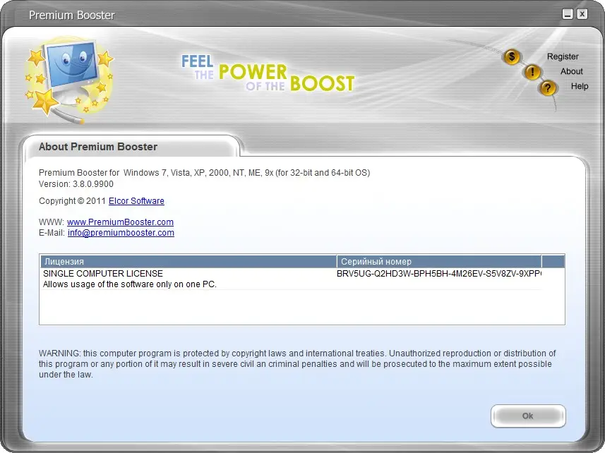605x453 pixels.
Task: Click the serial number BRV5UG-Q2HD3W cell
Action: (439, 274)
